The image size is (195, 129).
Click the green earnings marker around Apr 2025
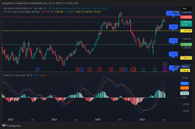pos(155,70)
